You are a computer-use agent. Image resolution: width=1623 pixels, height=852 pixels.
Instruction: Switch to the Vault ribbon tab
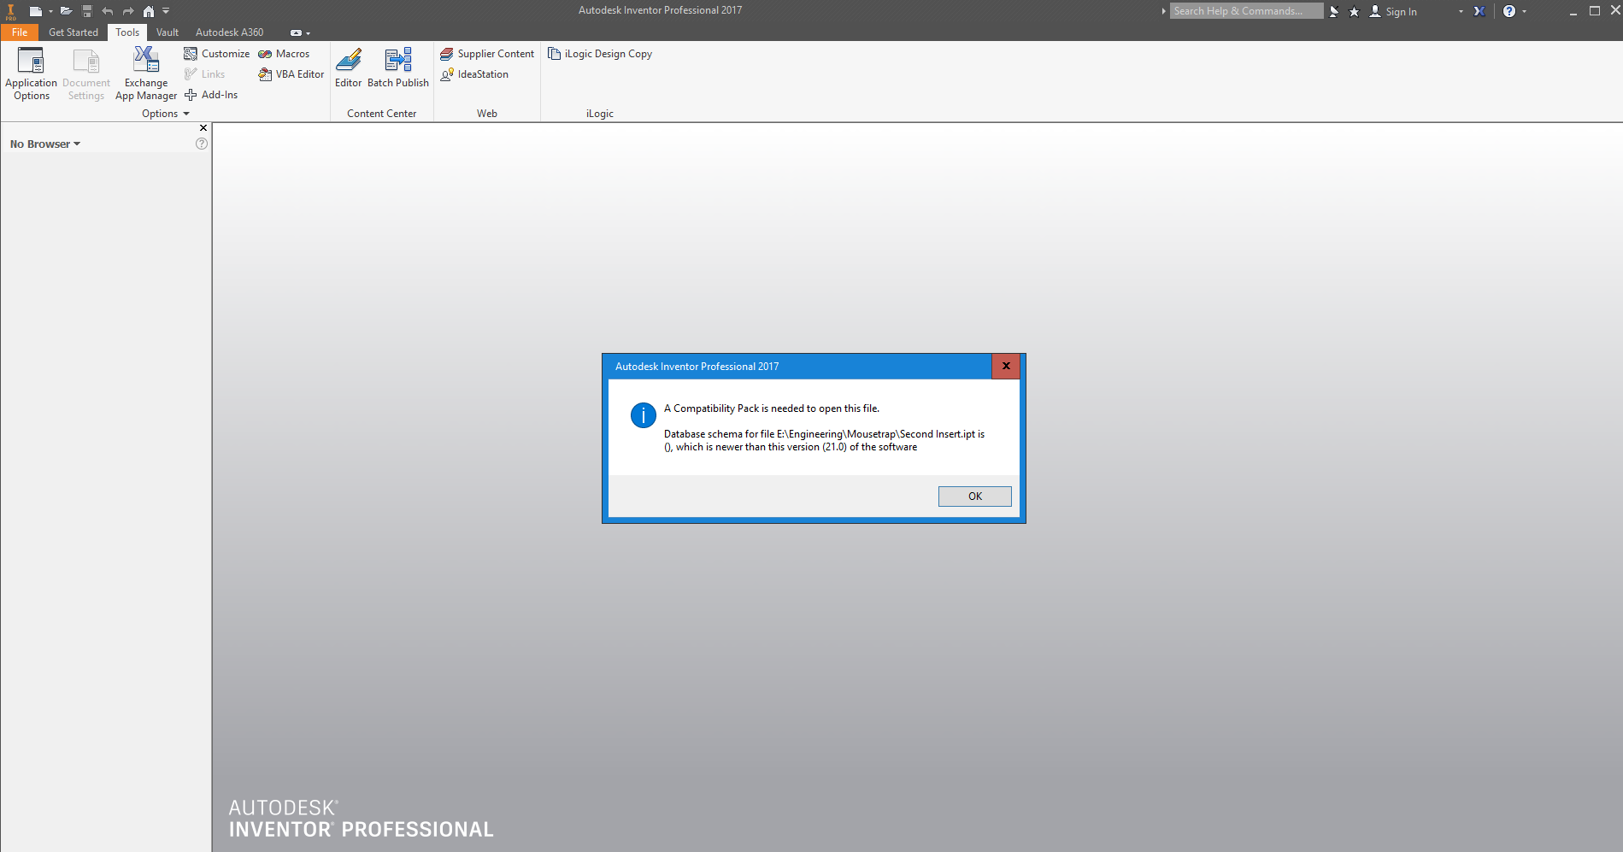click(167, 32)
